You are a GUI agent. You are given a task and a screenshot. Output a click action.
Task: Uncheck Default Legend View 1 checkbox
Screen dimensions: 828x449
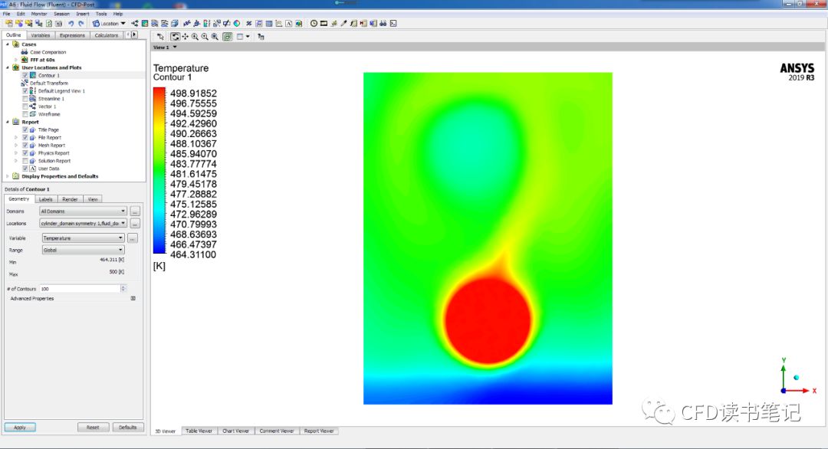[25, 90]
